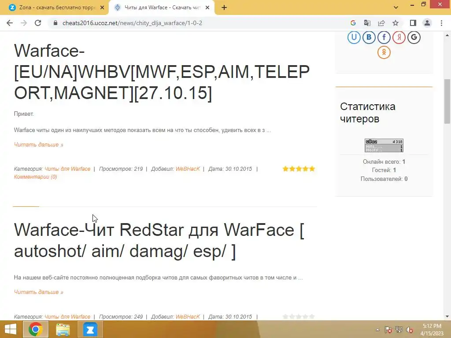Select text Пользователей: 0
Screen dimensions: 451x338
[x=384, y=179]
